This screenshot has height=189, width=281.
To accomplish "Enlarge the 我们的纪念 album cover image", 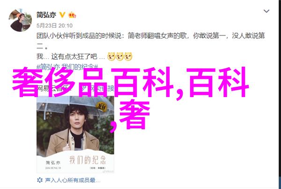I will click(x=75, y=134).
